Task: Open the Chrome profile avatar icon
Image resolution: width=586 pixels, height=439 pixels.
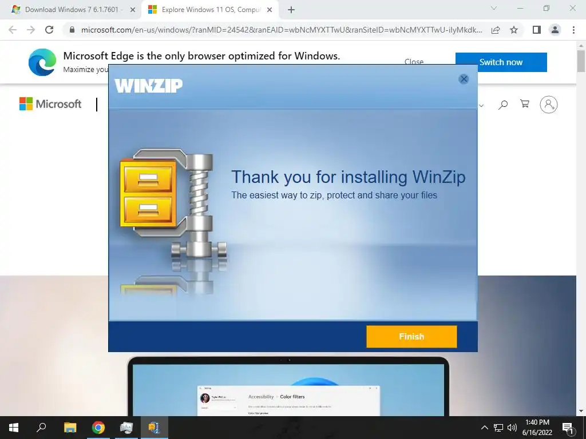Action: click(x=555, y=30)
